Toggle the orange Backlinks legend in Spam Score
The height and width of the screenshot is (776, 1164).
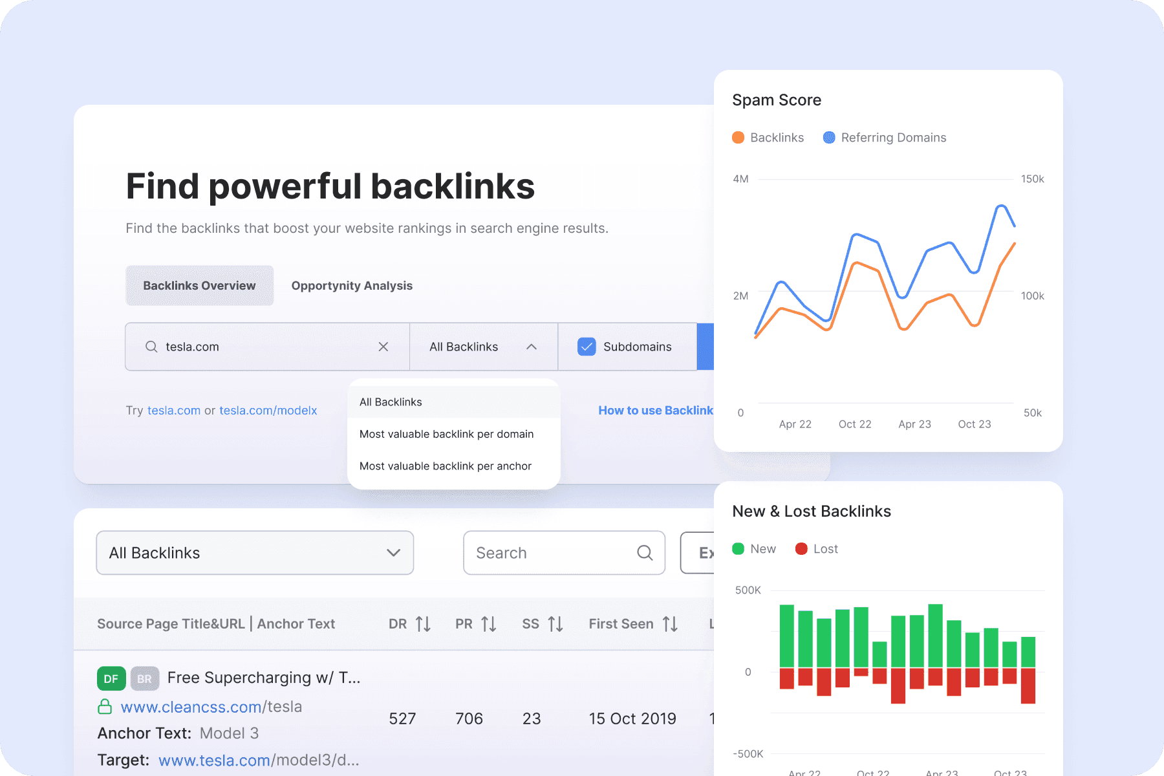pyautogui.click(x=768, y=137)
